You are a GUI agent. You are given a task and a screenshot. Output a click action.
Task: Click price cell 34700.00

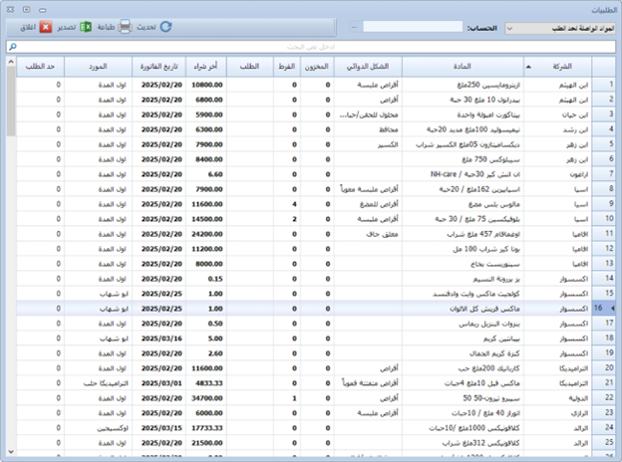(206, 398)
